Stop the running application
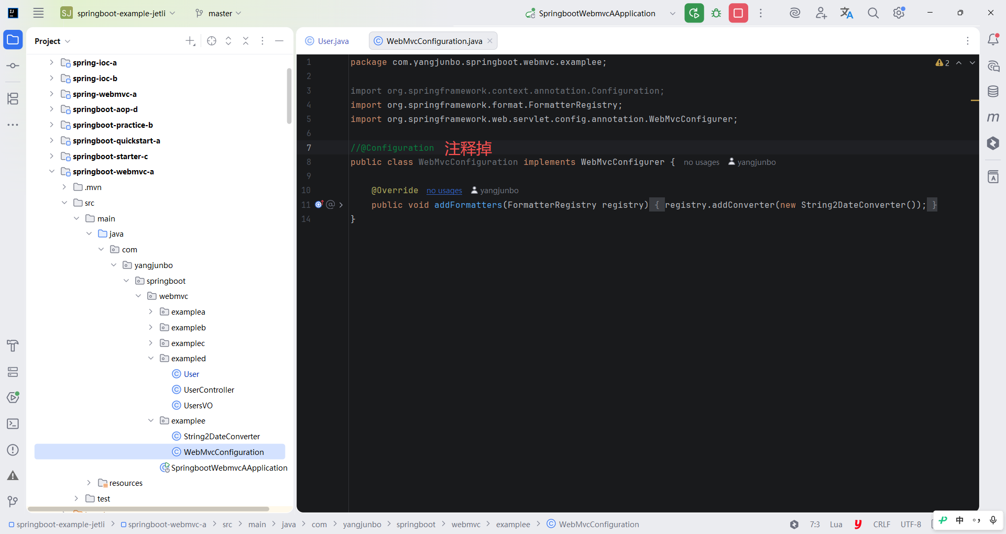This screenshot has height=534, width=1006. [x=738, y=13]
